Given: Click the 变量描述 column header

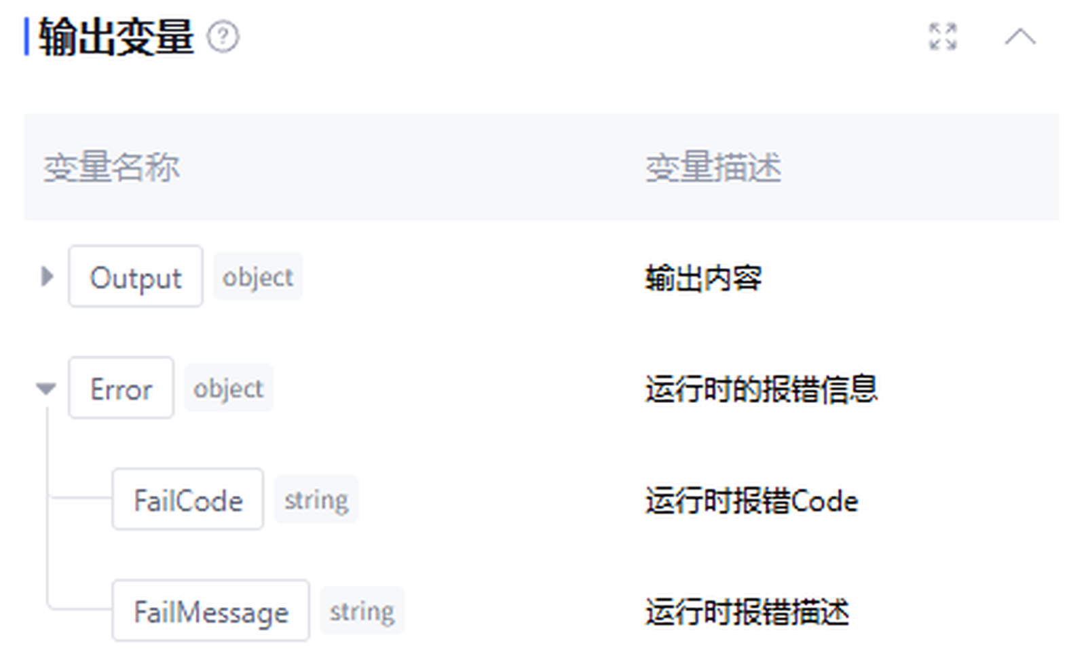Looking at the screenshot, I should tap(713, 167).
